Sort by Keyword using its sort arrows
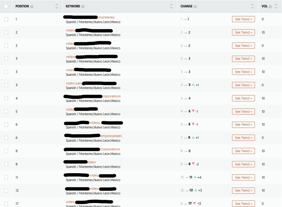This screenshot has height=207, width=282. click(171, 6)
